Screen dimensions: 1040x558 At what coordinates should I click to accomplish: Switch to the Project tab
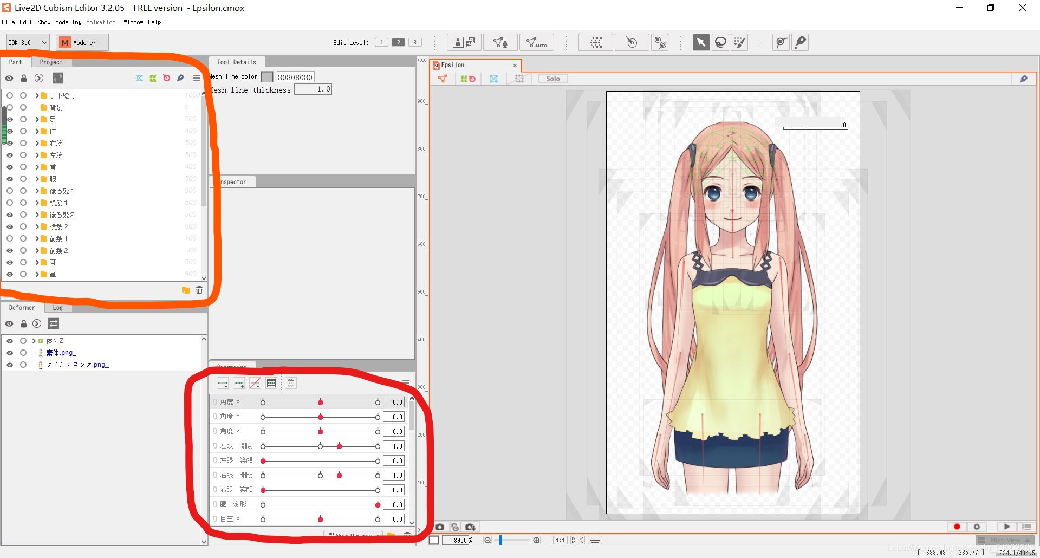pyautogui.click(x=51, y=62)
